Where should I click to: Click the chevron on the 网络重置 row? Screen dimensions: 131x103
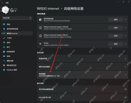[x=126, y=75]
